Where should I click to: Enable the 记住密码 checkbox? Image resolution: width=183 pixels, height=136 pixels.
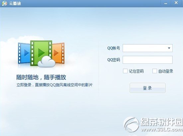(x=125, y=71)
